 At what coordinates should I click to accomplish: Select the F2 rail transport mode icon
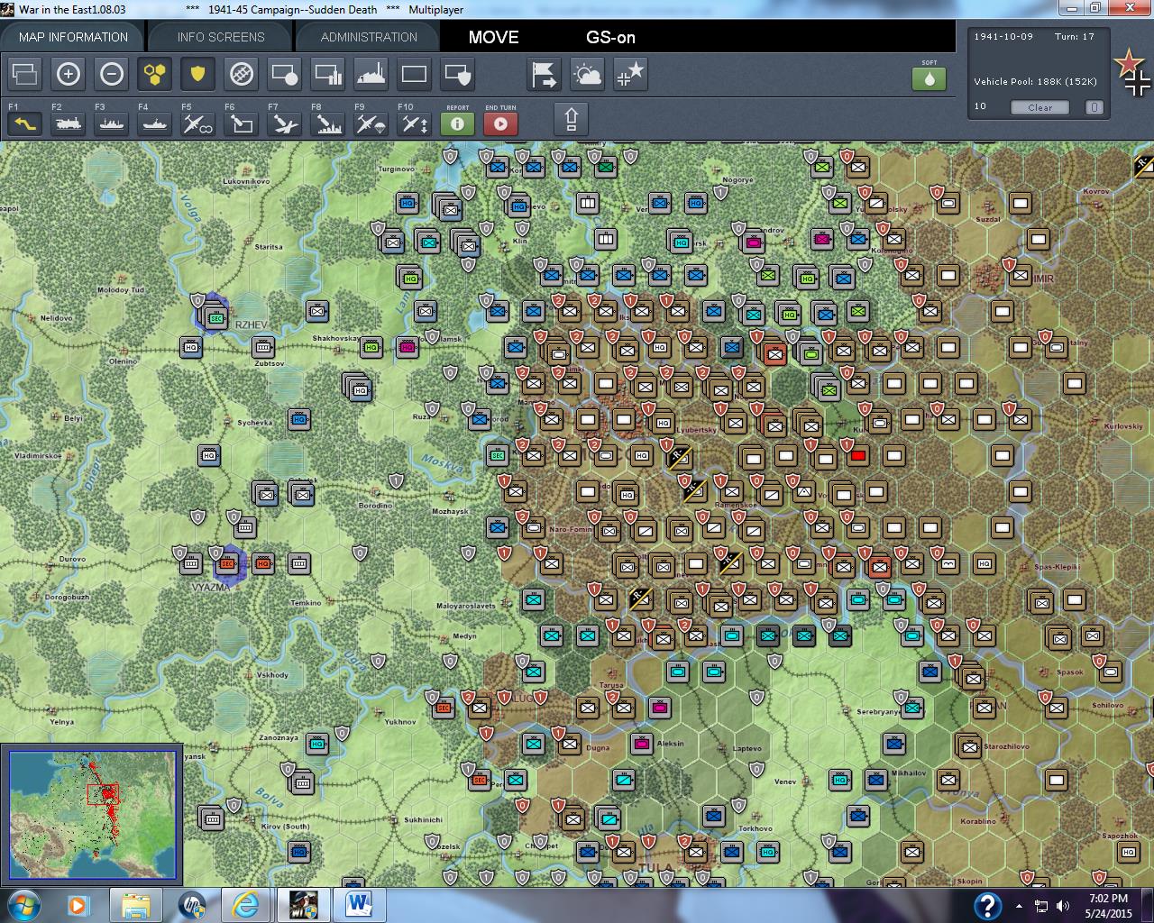click(x=68, y=123)
